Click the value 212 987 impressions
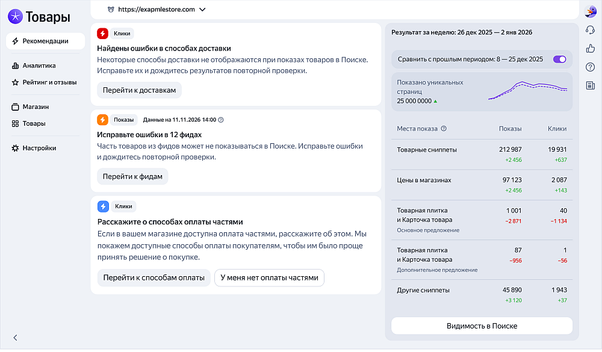The image size is (602, 352). tap(510, 150)
